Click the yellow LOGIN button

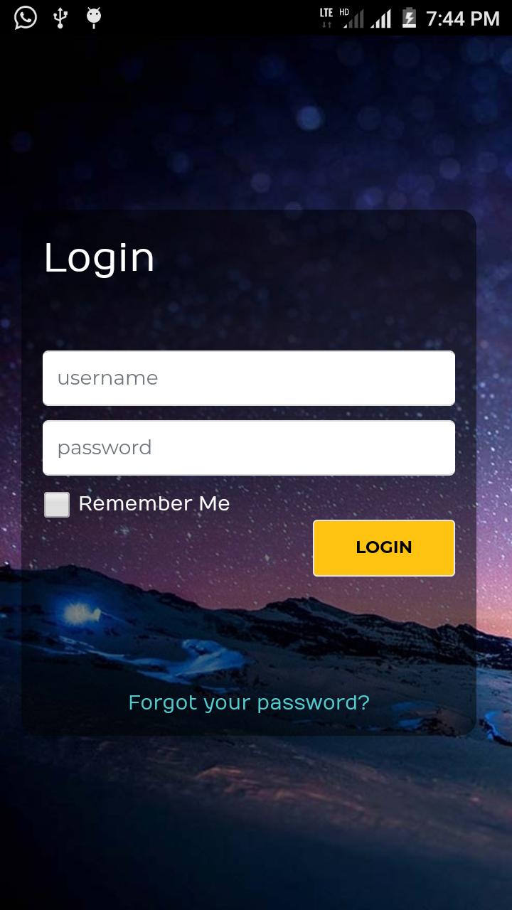(384, 547)
